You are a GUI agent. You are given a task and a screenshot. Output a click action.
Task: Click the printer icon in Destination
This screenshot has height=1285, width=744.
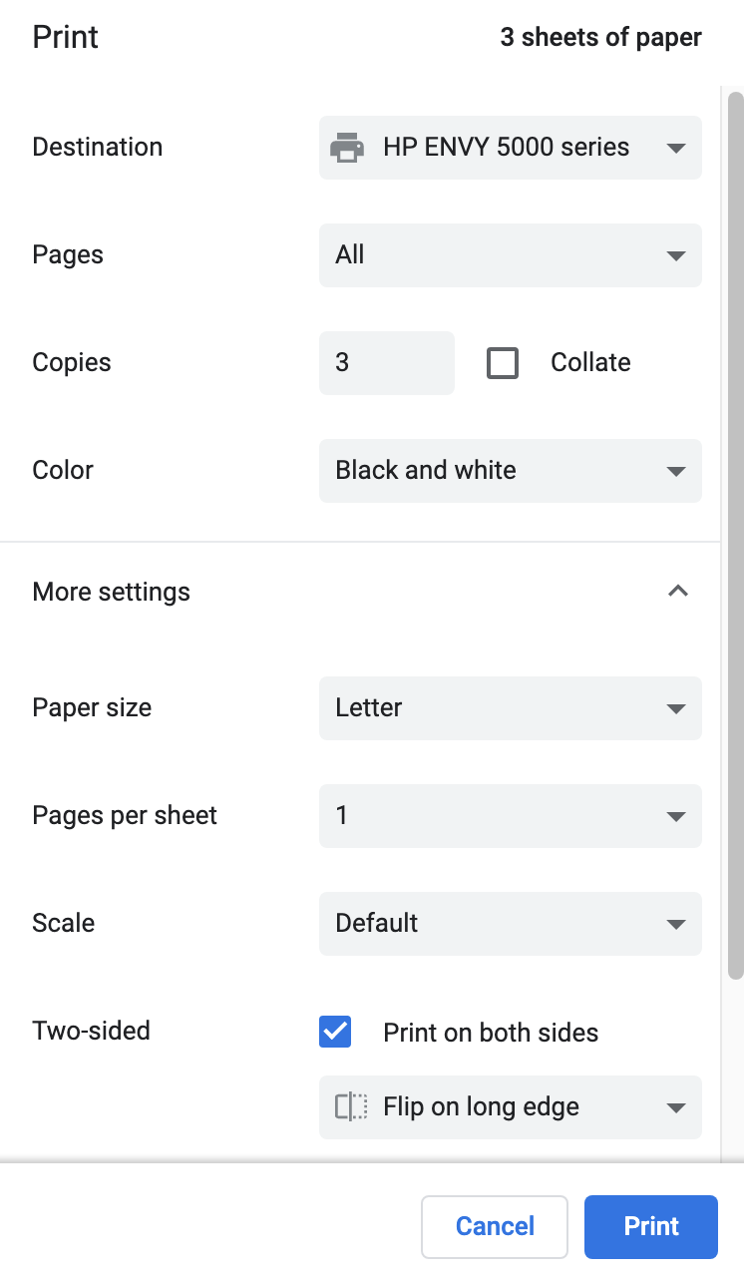pos(347,148)
